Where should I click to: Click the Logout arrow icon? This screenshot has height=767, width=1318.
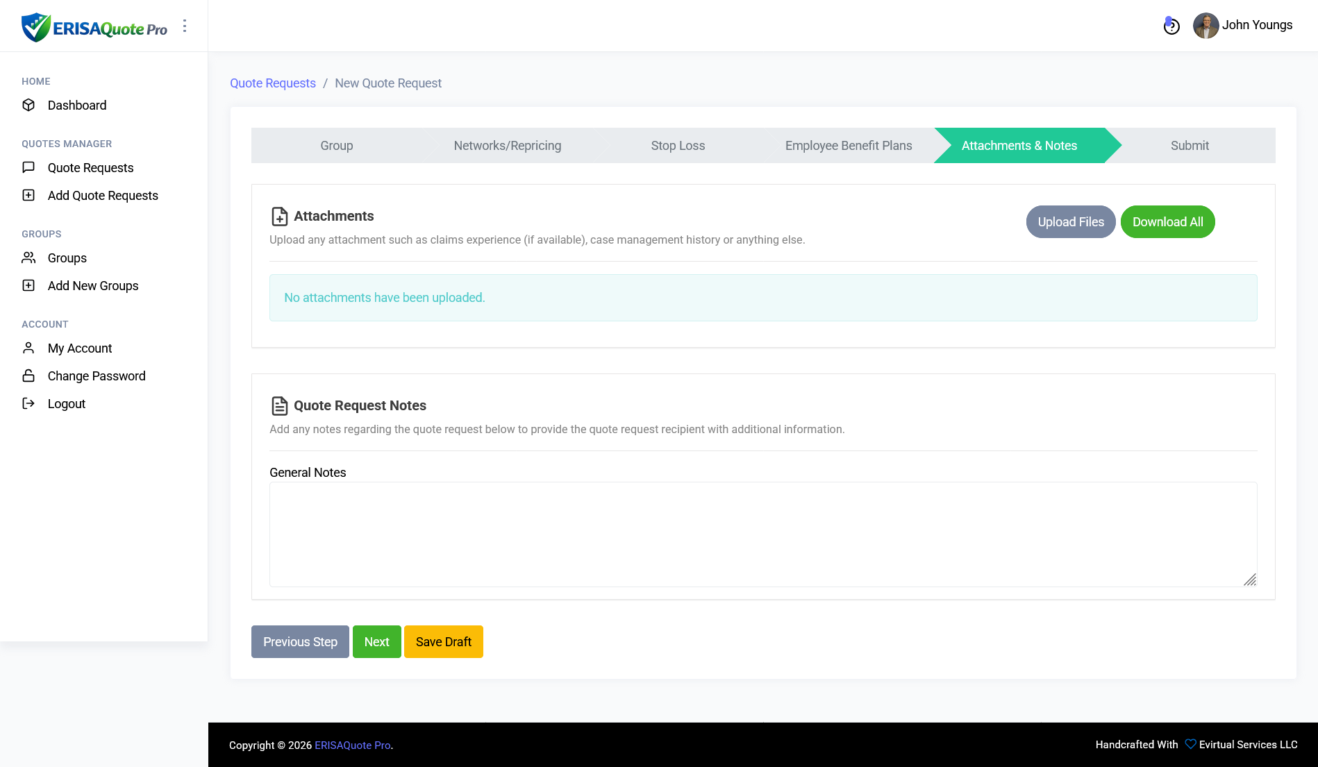[28, 403]
